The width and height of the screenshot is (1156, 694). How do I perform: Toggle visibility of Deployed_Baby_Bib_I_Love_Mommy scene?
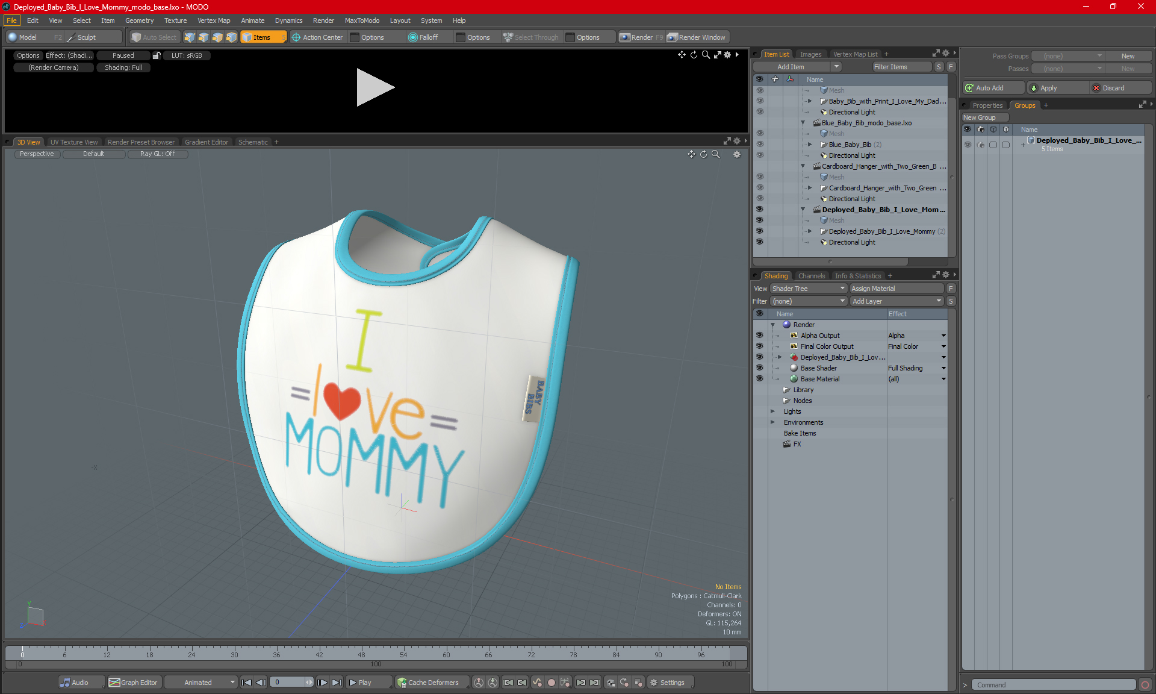[759, 210]
